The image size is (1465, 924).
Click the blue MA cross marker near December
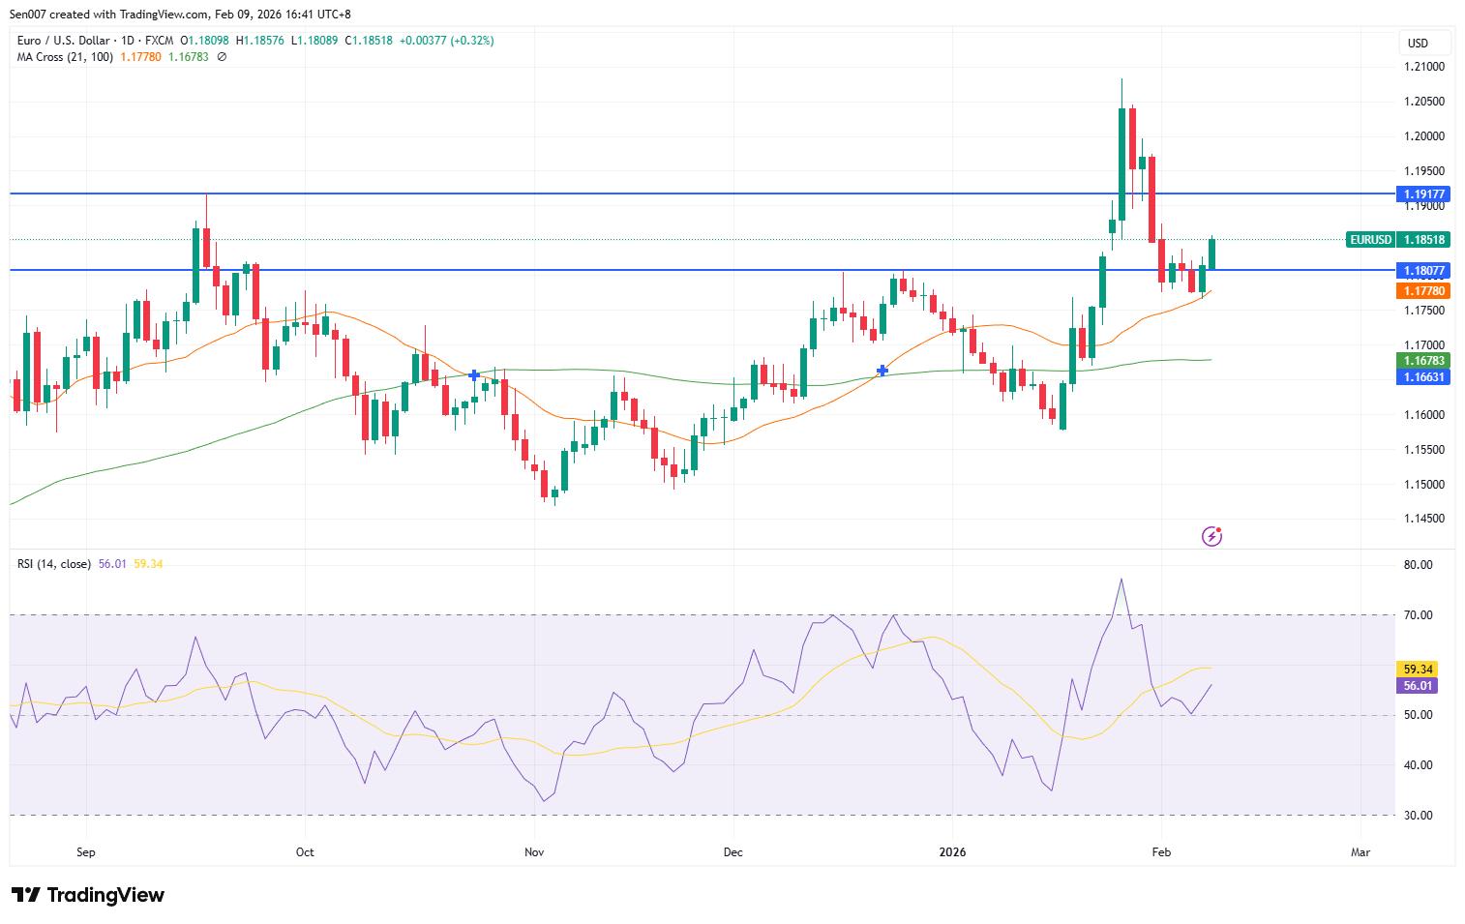coord(882,371)
